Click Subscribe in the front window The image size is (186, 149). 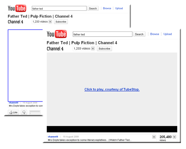point(105,49)
